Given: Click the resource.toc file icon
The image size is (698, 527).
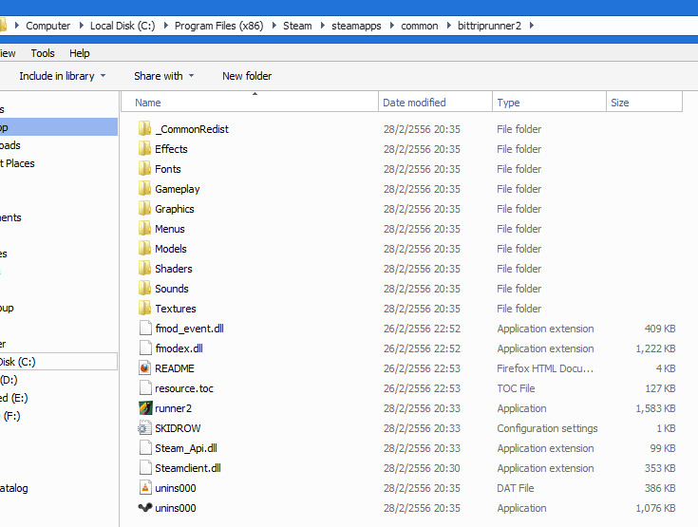Looking at the screenshot, I should point(145,388).
